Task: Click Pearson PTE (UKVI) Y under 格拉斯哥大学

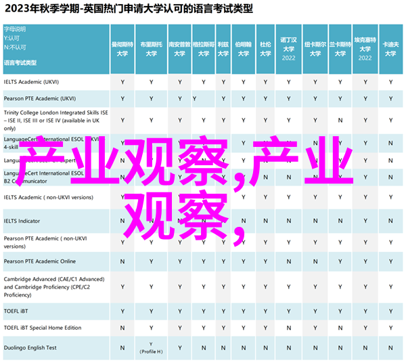Action: [x=194, y=99]
